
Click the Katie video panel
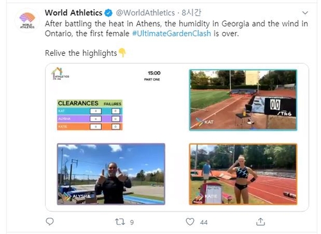tap(243, 174)
